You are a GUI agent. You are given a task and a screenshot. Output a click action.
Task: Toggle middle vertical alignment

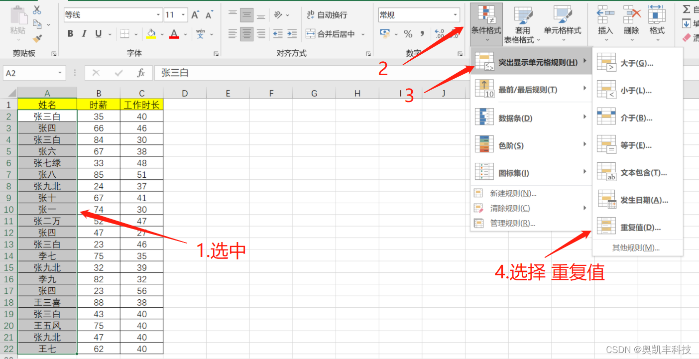point(246,15)
